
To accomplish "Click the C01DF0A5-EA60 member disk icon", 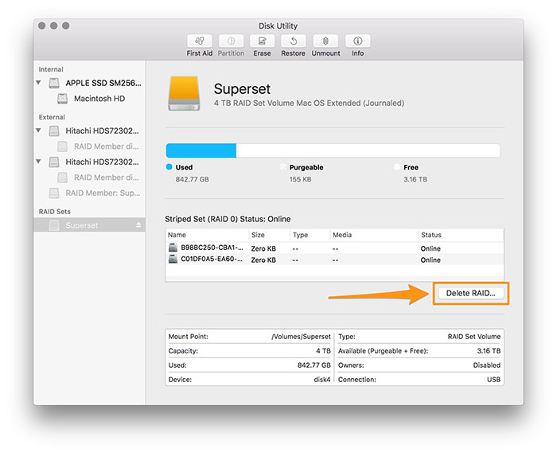I will click(173, 259).
